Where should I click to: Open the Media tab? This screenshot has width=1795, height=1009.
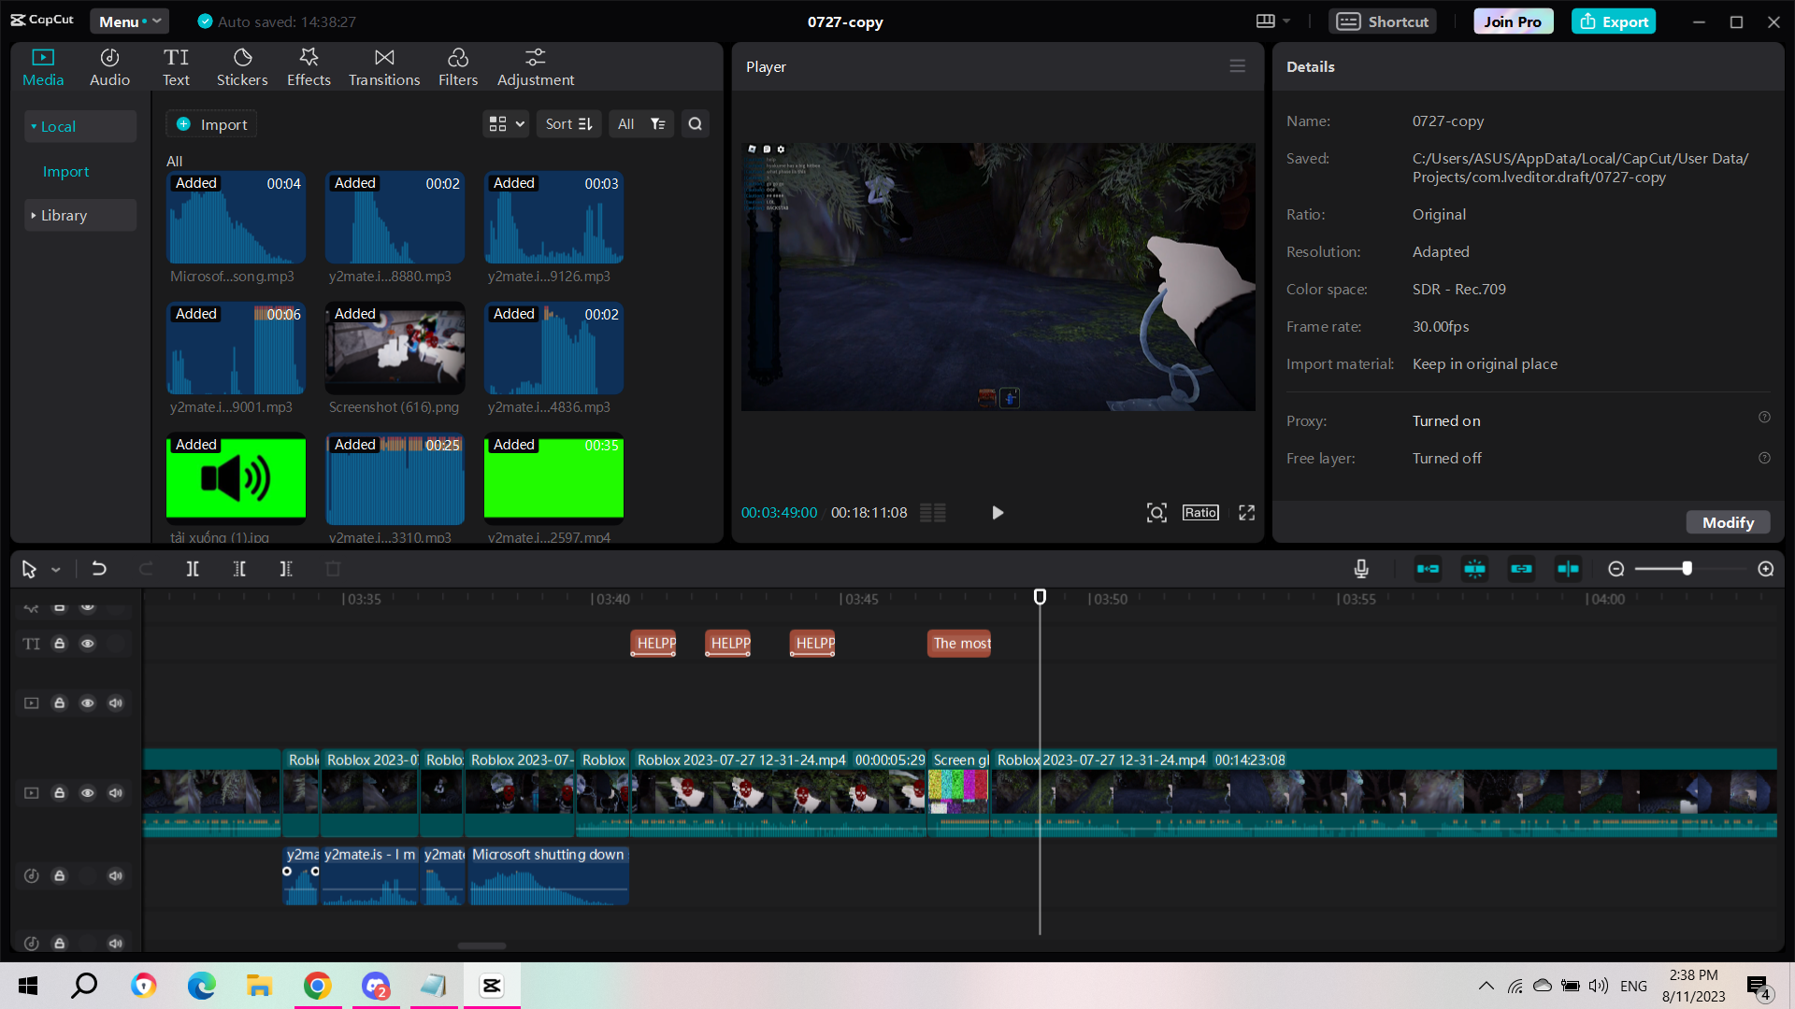point(43,67)
